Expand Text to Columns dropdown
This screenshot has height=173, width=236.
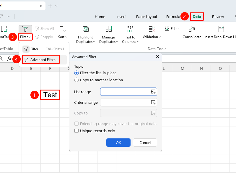tap(138, 42)
